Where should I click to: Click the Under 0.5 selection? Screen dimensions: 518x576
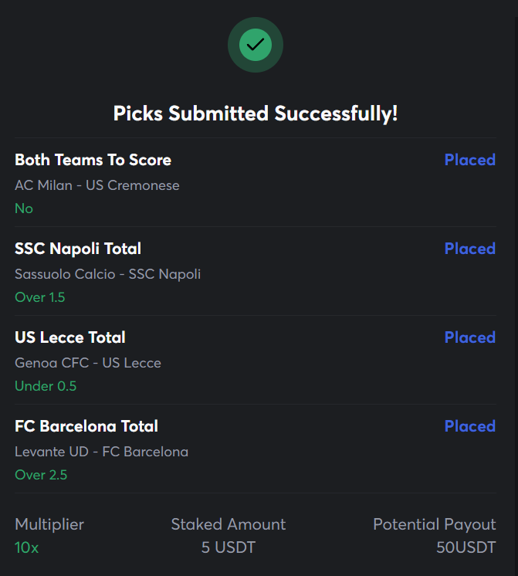click(x=46, y=386)
